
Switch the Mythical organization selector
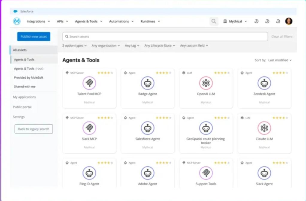[x=235, y=21]
